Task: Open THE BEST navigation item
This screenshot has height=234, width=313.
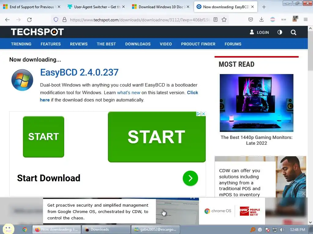Action: click(106, 44)
